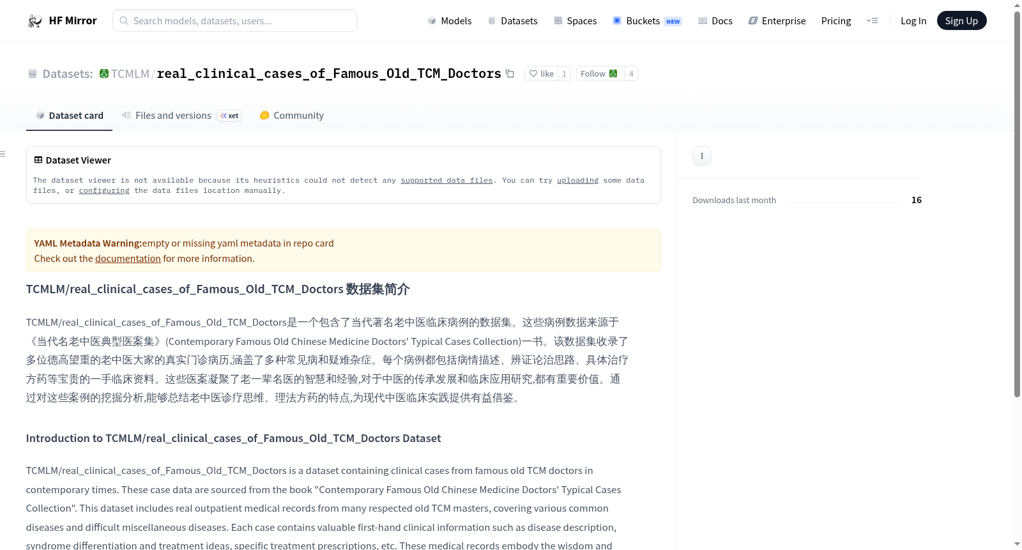Open the TCMLM organization page

[130, 74]
